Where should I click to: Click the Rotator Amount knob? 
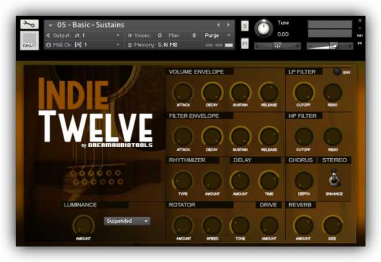[x=183, y=226]
